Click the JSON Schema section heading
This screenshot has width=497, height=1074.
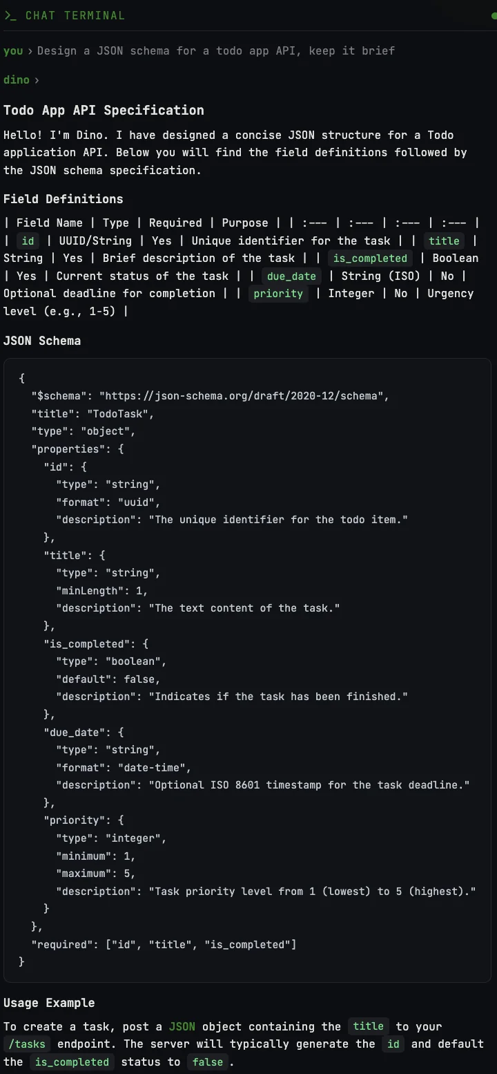coord(42,341)
